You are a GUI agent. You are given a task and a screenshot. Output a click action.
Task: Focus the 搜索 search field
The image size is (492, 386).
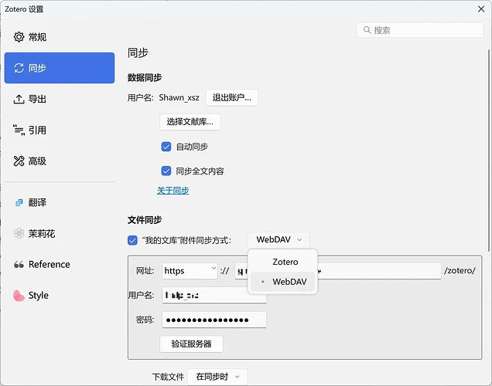420,30
